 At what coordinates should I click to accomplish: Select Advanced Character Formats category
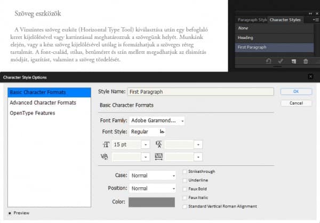point(43,102)
